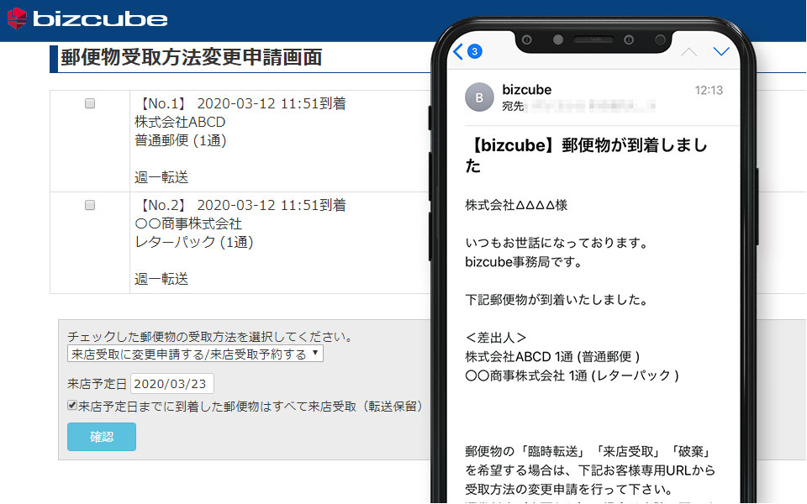Click the 株式会社ABCD sender name in list

click(x=180, y=123)
